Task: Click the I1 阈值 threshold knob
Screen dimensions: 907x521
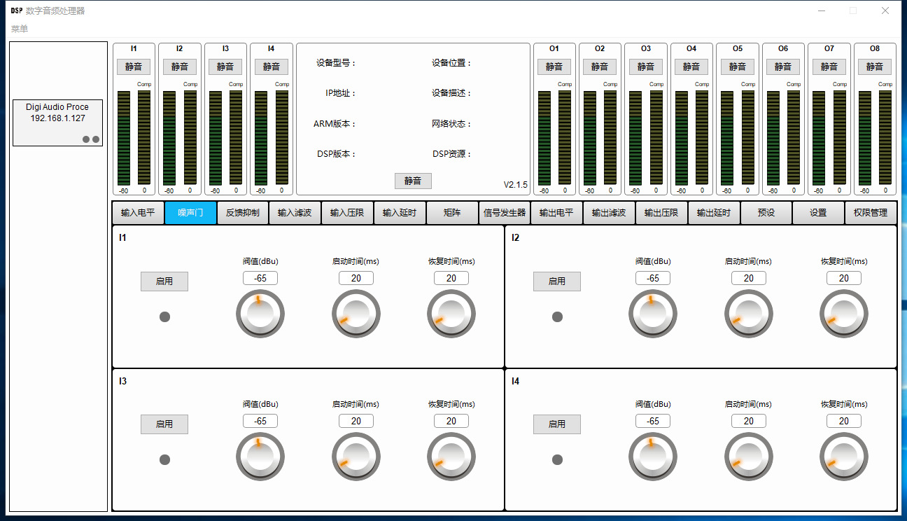Action: pyautogui.click(x=260, y=314)
